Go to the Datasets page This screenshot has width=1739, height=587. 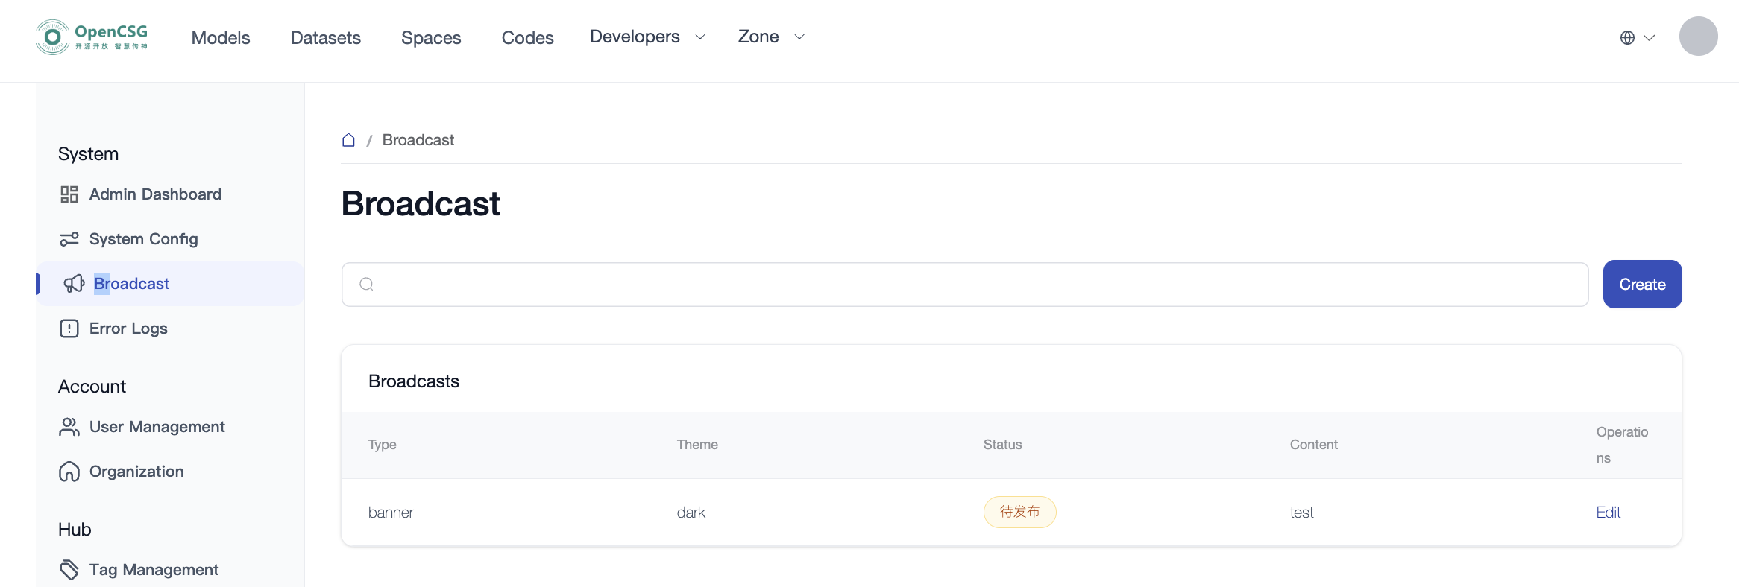tap(326, 37)
